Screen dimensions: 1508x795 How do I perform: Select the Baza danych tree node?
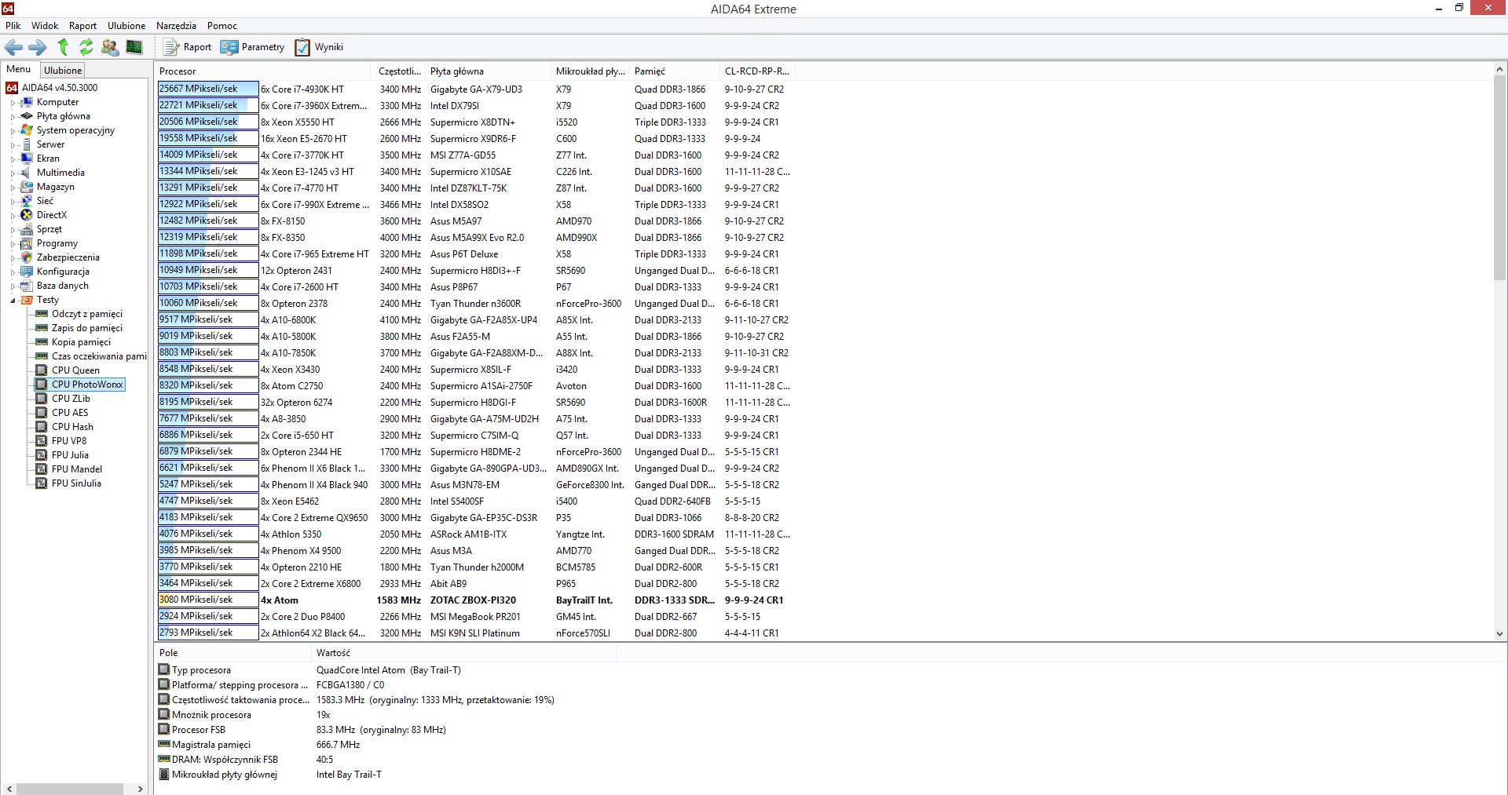62,286
